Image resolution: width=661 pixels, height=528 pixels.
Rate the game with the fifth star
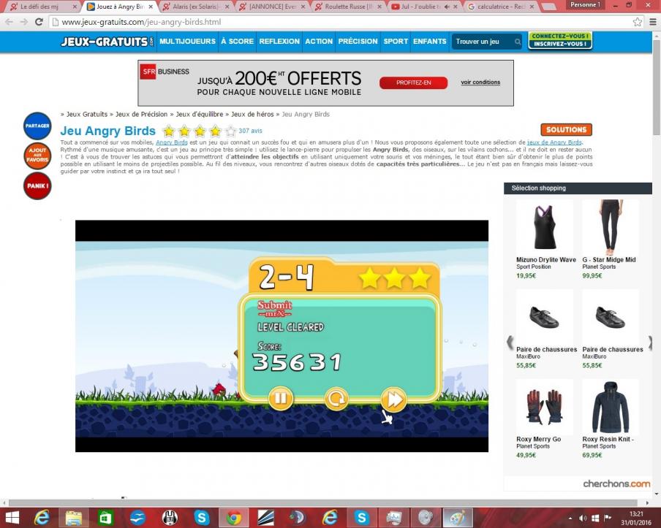(x=230, y=131)
